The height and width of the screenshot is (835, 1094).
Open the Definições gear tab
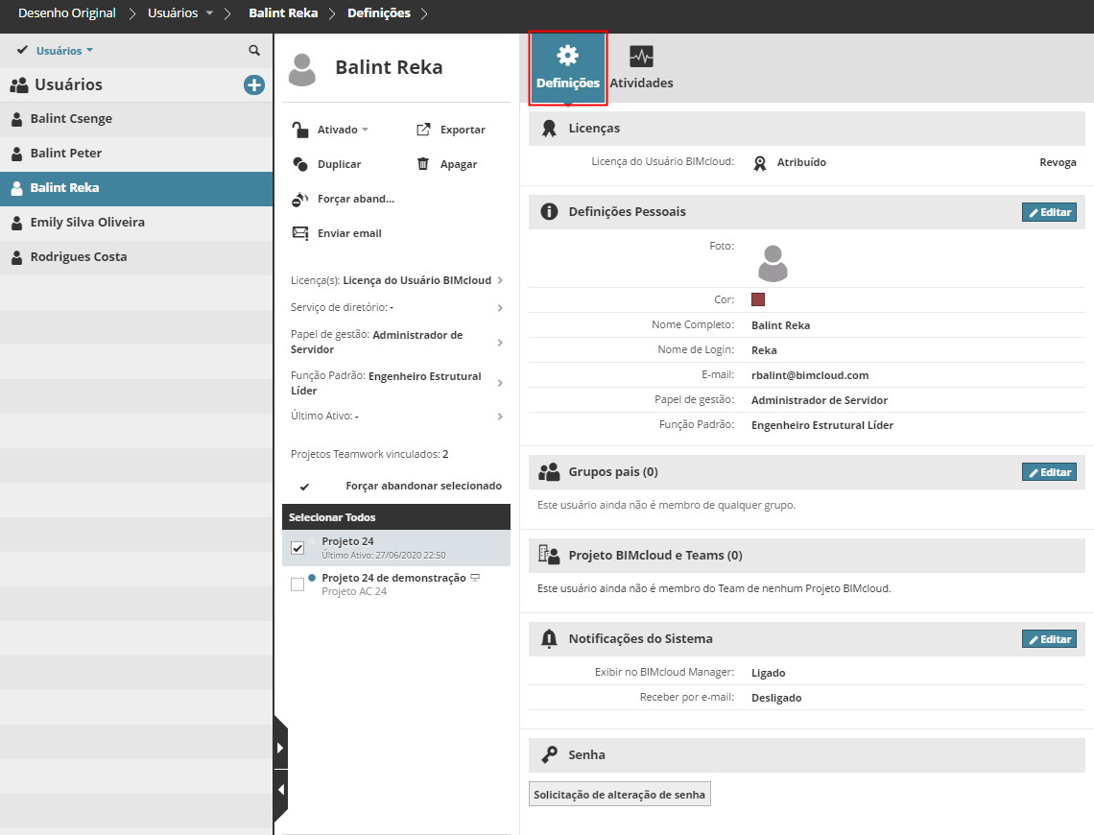(567, 68)
